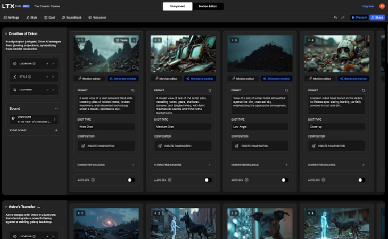This screenshot has width=388, height=239.
Task: Select the old monitors thumbnail
Action: (x=183, y=54)
